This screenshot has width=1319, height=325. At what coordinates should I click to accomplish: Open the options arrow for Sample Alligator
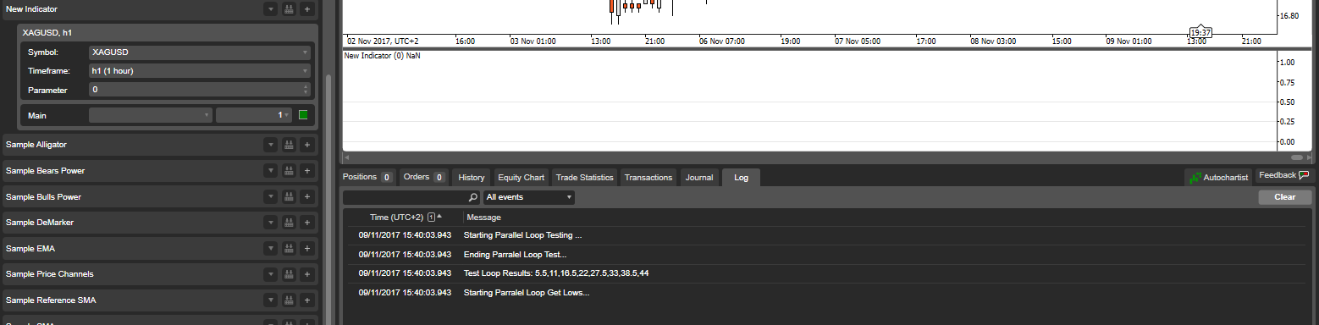pyautogui.click(x=270, y=145)
